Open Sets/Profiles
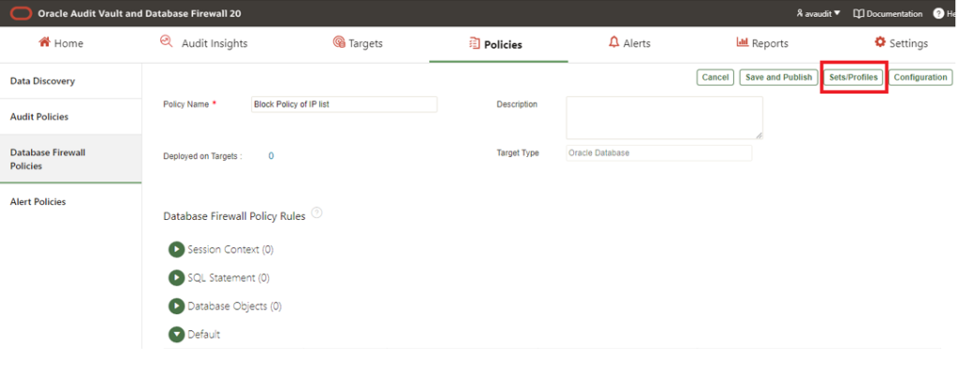 click(853, 78)
